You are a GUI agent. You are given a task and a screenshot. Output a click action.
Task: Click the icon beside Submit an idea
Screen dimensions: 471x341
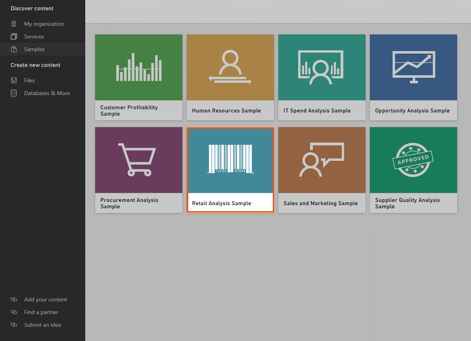click(x=14, y=325)
